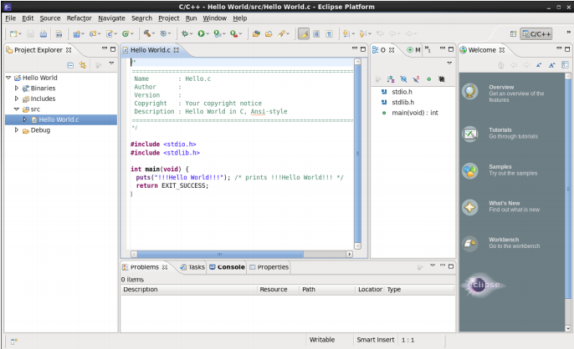Open the Build hammer dropdown arrow

point(153,33)
